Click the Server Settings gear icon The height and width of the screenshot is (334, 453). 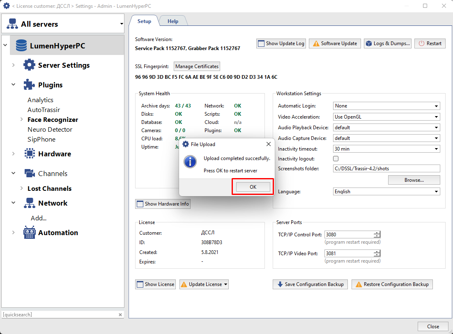coord(29,65)
